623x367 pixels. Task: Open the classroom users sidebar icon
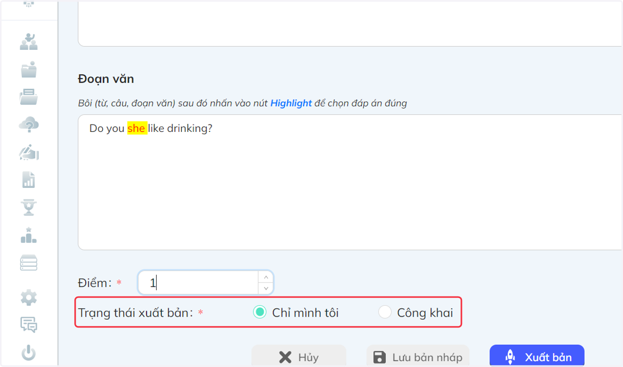tap(29, 41)
